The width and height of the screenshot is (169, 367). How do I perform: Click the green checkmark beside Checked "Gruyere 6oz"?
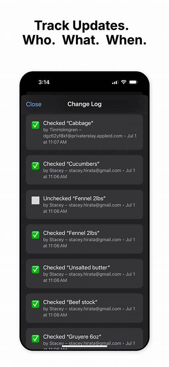[36, 339]
